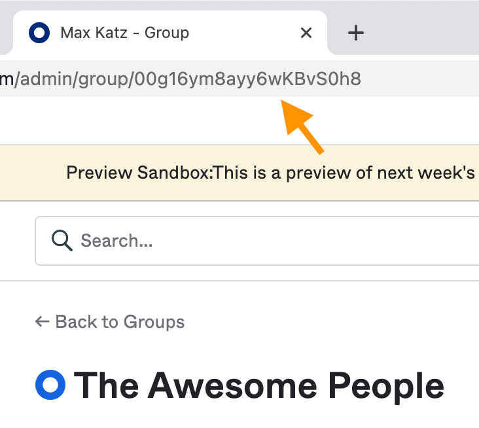Open a new browser tab
This screenshot has height=428, width=479.
click(355, 33)
